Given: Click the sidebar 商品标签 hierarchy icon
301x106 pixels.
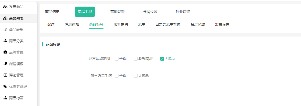Looking at the screenshot, I should (5, 98).
